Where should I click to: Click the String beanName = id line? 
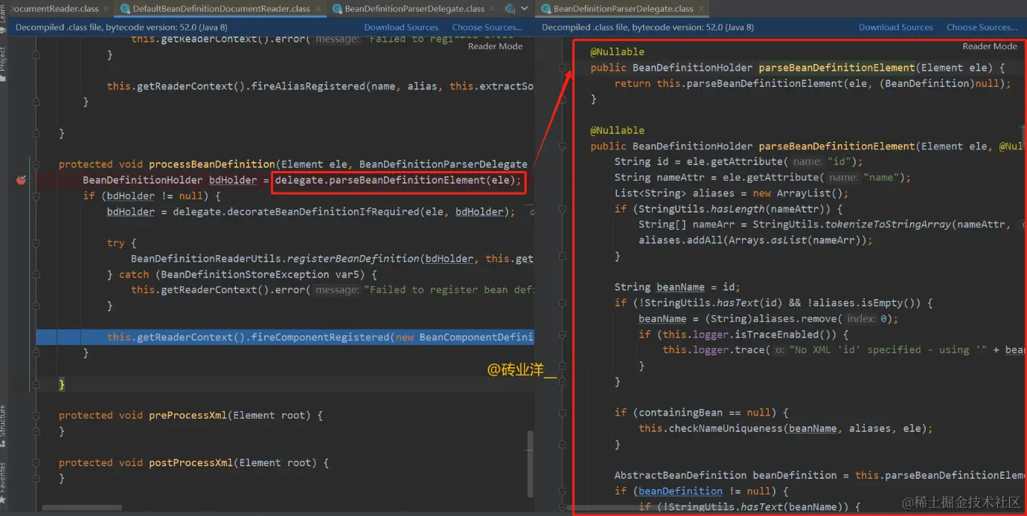[677, 287]
